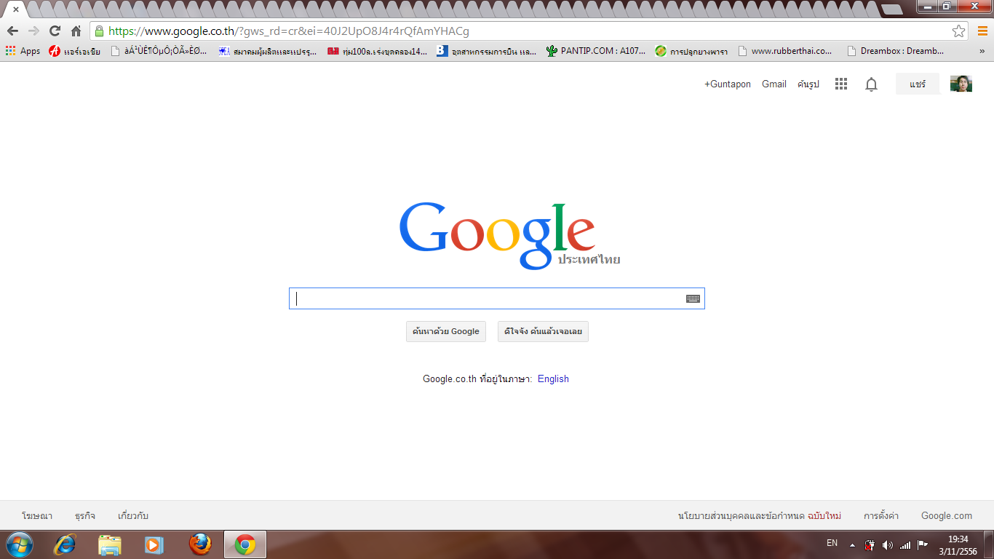Screen dimensions: 994x559
Task: Open the Apps bookmarks shortcut
Action: [x=23, y=51]
